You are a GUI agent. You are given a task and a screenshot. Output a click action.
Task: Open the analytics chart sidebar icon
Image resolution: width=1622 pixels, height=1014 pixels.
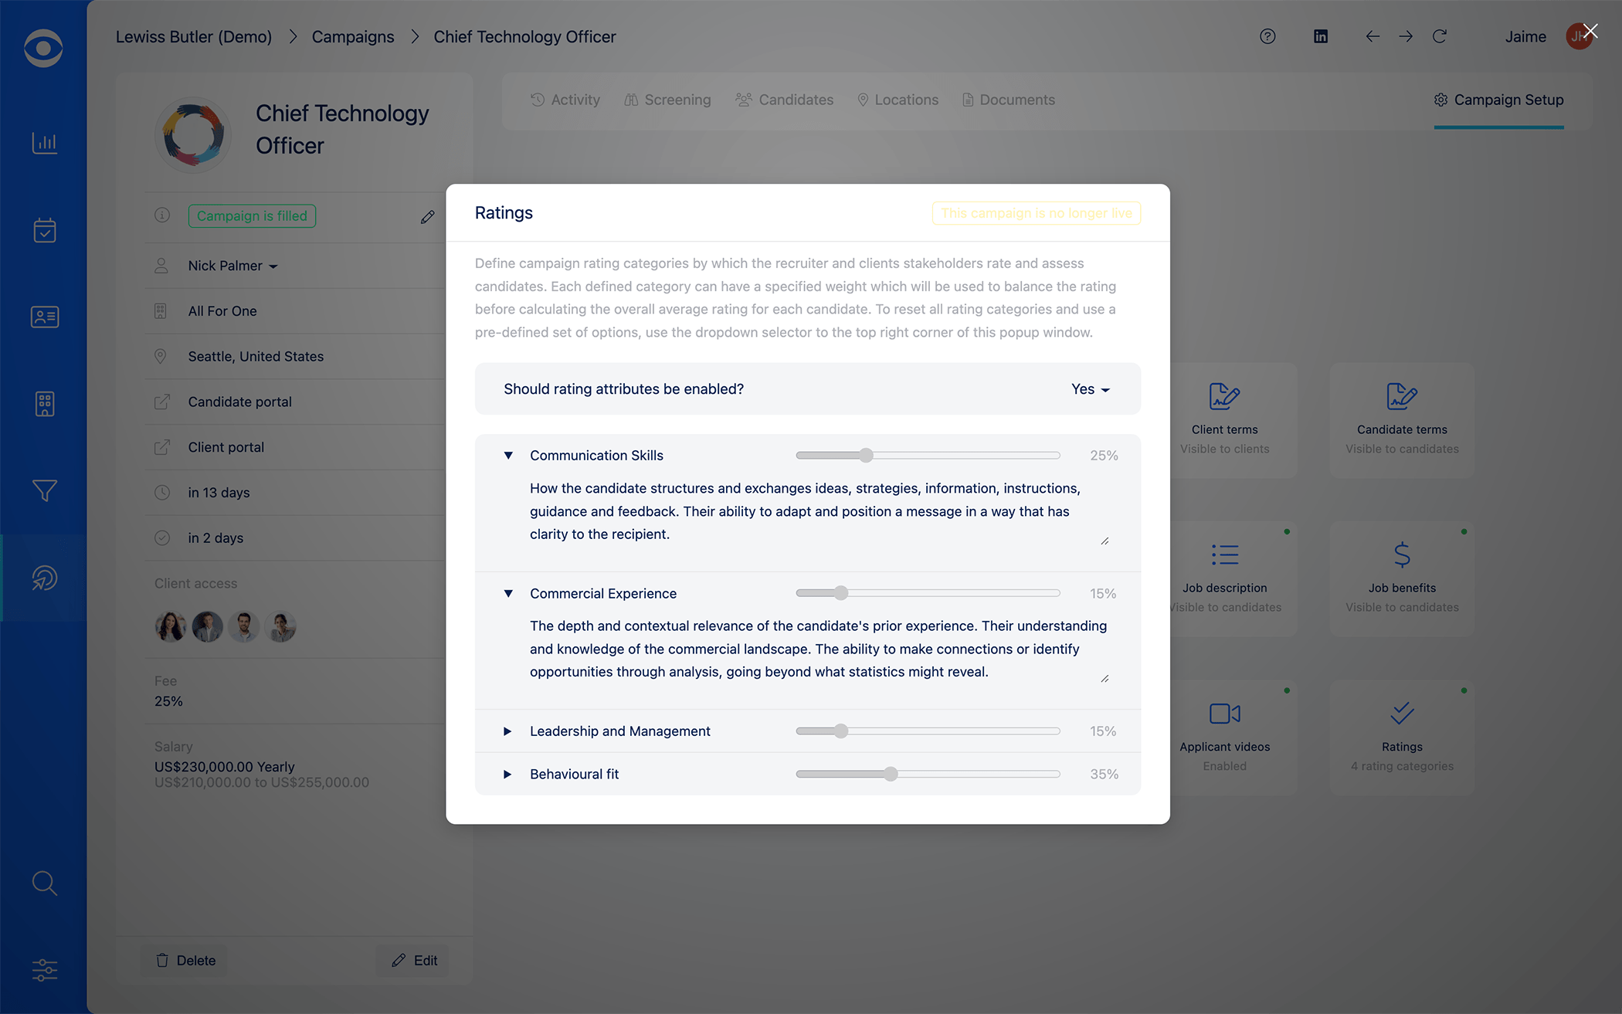44,143
